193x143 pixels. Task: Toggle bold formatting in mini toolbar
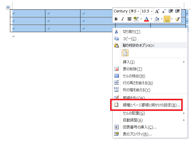tap(116, 19)
